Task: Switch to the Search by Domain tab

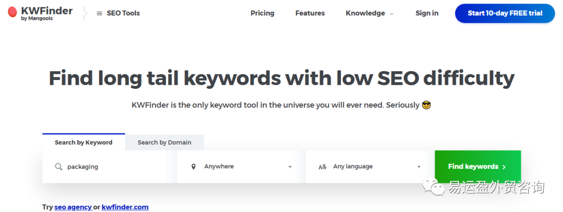Action: point(164,142)
